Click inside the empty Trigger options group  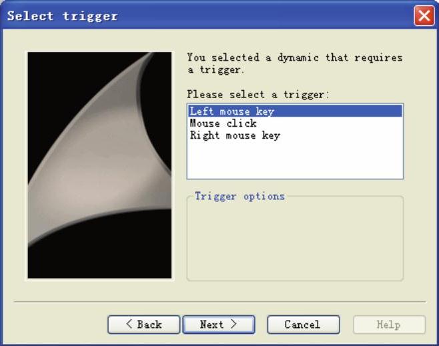pyautogui.click(x=295, y=241)
